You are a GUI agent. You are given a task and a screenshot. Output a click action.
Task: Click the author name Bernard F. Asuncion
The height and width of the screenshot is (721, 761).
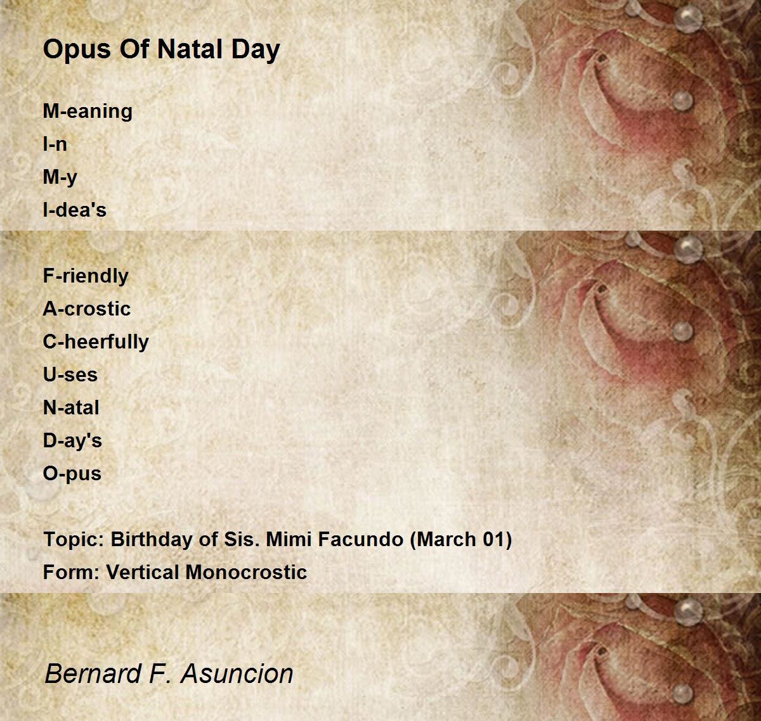(x=169, y=673)
